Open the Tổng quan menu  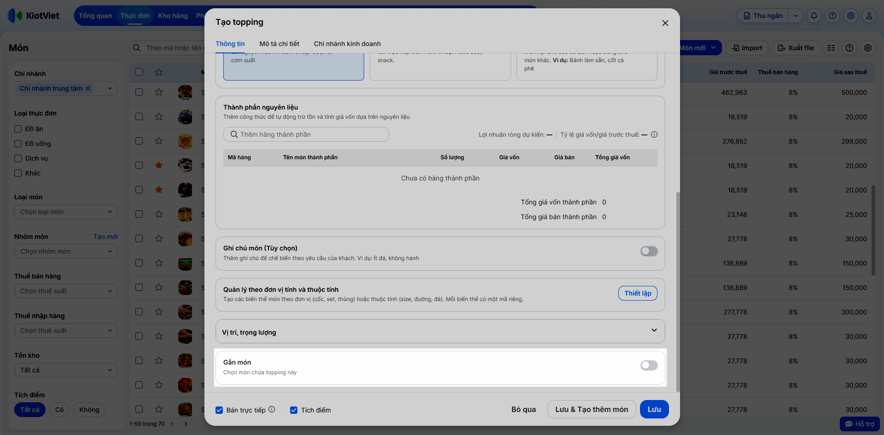[95, 16]
